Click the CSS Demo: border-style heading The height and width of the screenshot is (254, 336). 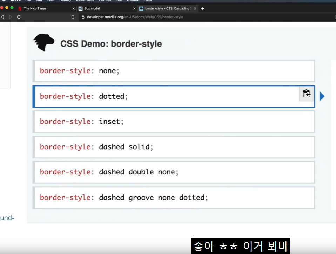point(111,44)
